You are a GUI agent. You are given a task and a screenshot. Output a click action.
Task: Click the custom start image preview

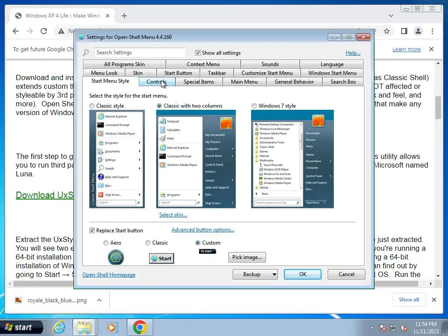click(207, 251)
